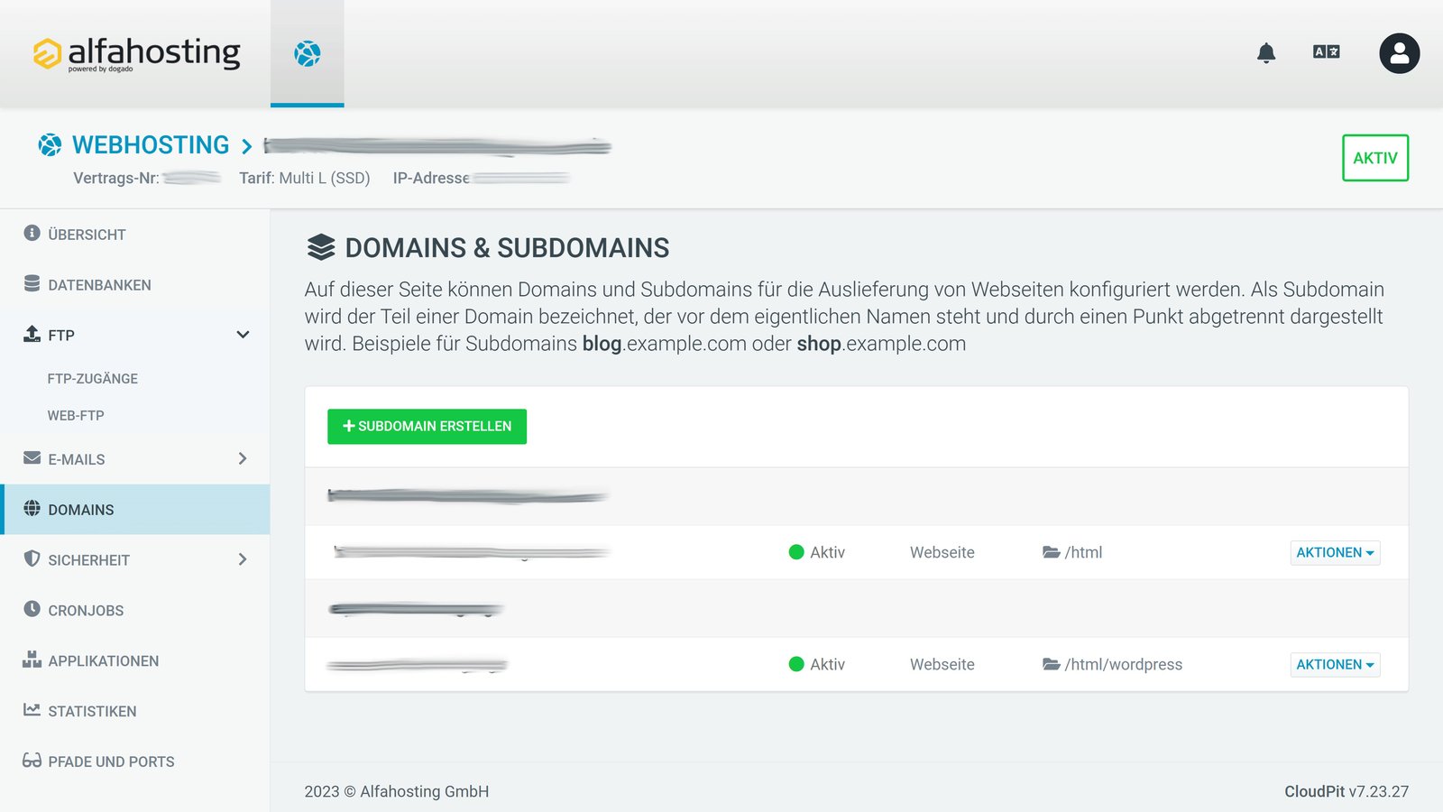Click the green Aktiv indicator of the first domain

tap(797, 551)
